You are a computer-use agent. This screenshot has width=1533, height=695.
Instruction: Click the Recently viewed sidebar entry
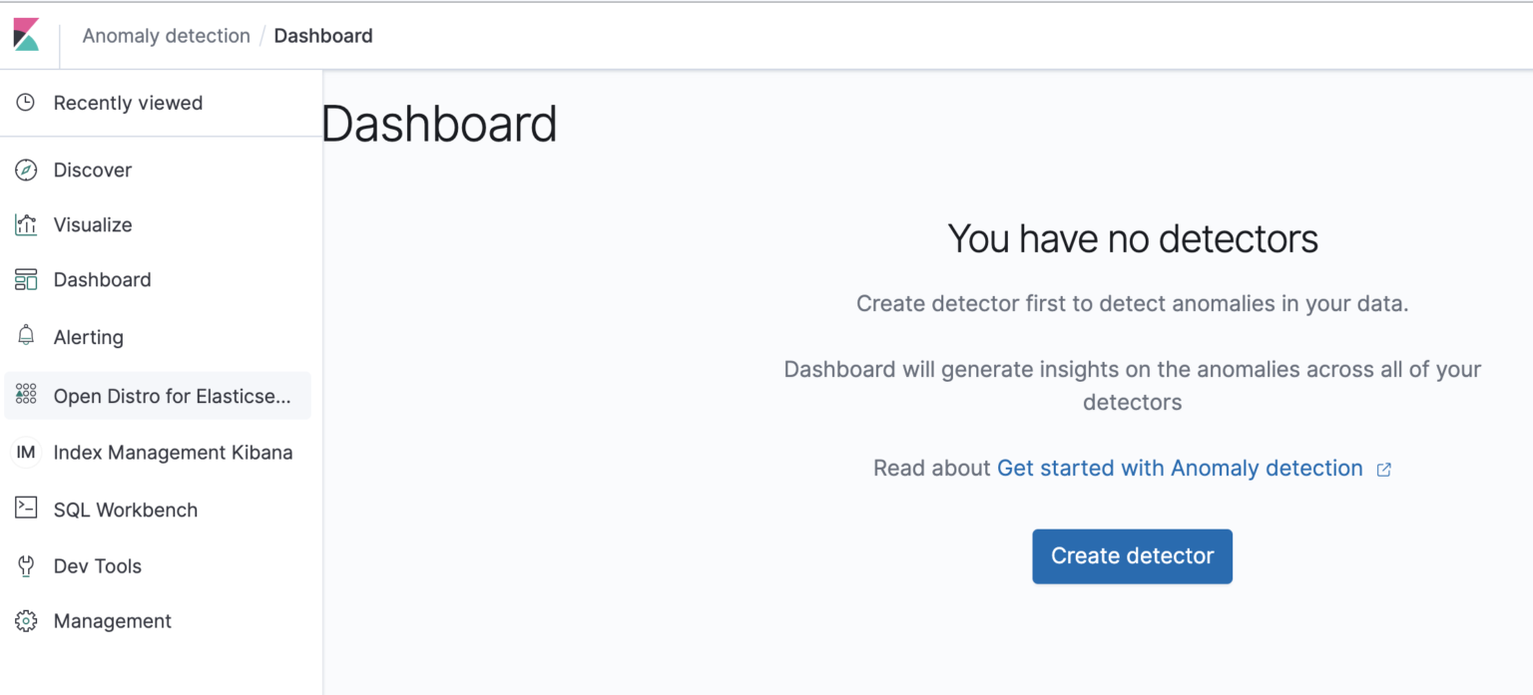click(128, 102)
